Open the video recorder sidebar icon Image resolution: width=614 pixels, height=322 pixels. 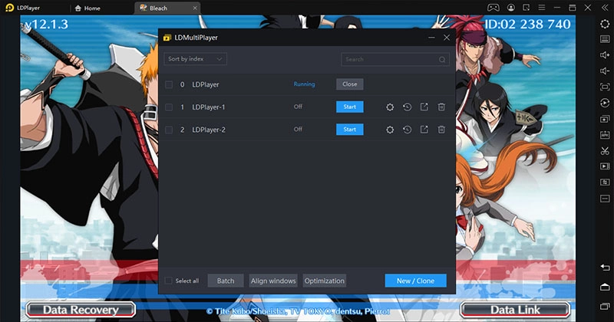605,166
